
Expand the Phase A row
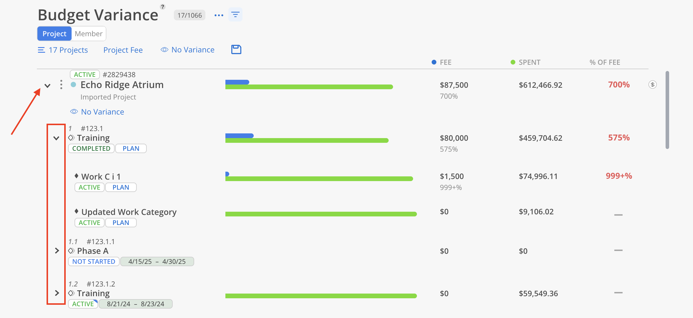[x=57, y=251]
